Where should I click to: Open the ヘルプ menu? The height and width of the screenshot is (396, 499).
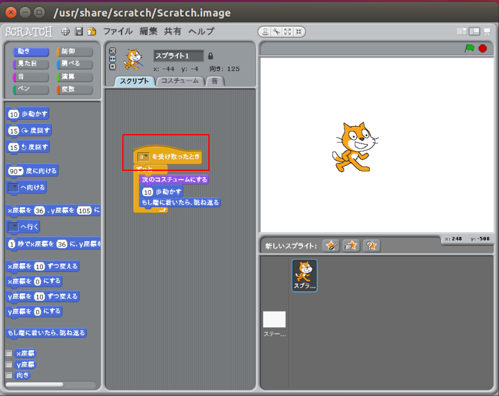201,31
